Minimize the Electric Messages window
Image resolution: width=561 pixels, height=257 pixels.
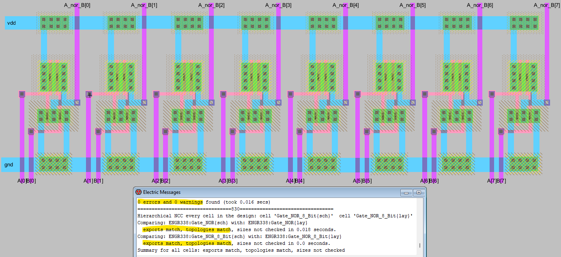[405, 193]
